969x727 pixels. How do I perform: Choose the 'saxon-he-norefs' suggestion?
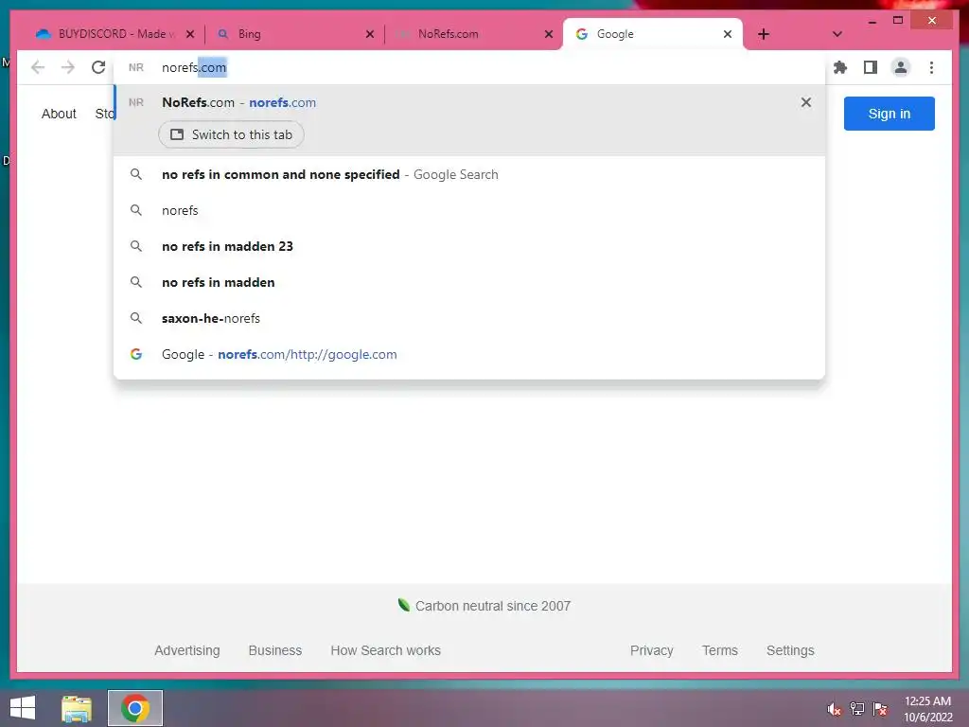(x=469, y=318)
